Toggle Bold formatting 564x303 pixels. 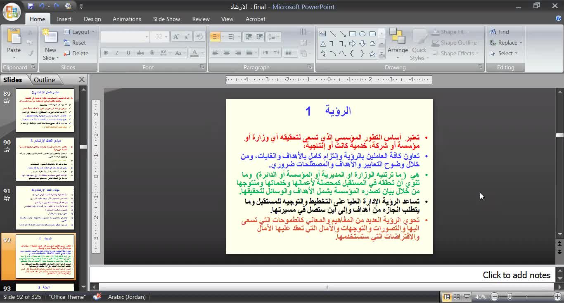click(106, 53)
